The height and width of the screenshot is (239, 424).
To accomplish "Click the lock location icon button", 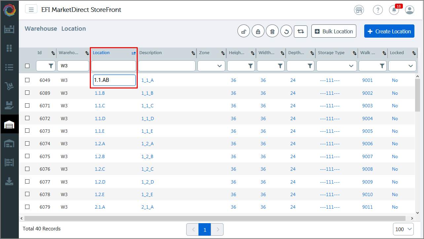I will [x=258, y=31].
